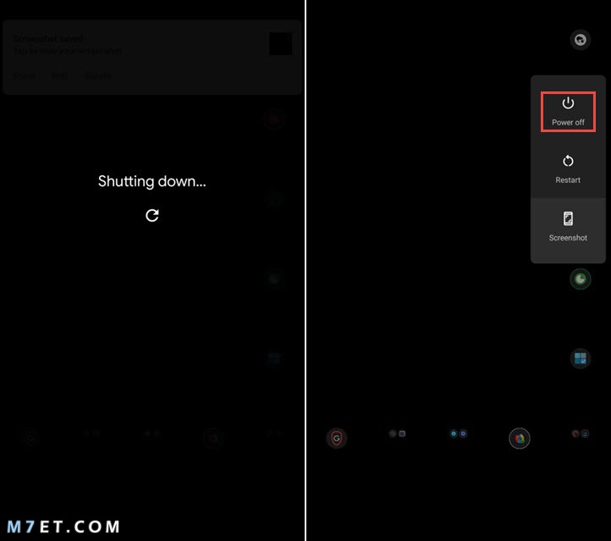
Task: Tap the phone screenshot icon
Action: pos(568,218)
